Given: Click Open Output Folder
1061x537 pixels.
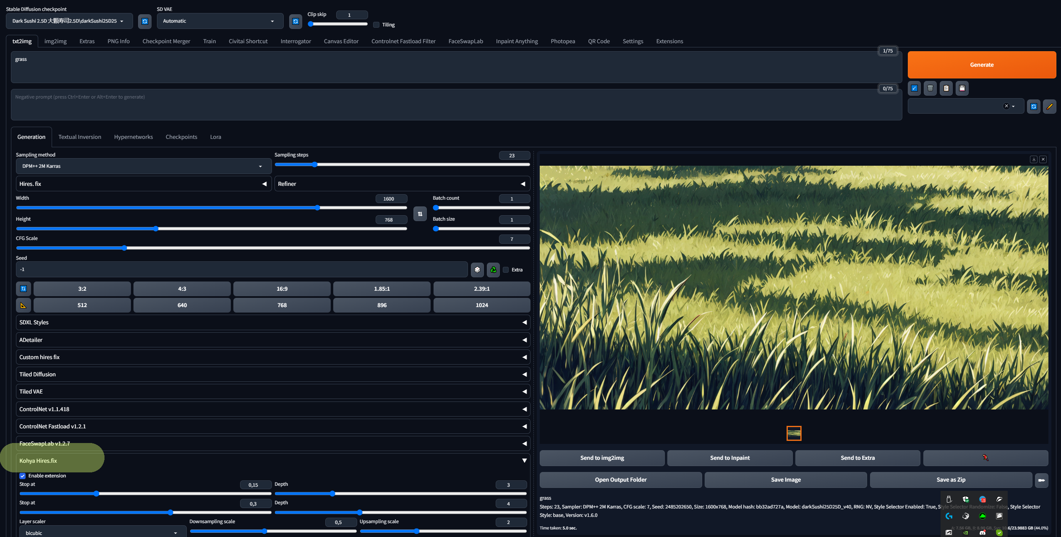Looking at the screenshot, I should point(621,480).
